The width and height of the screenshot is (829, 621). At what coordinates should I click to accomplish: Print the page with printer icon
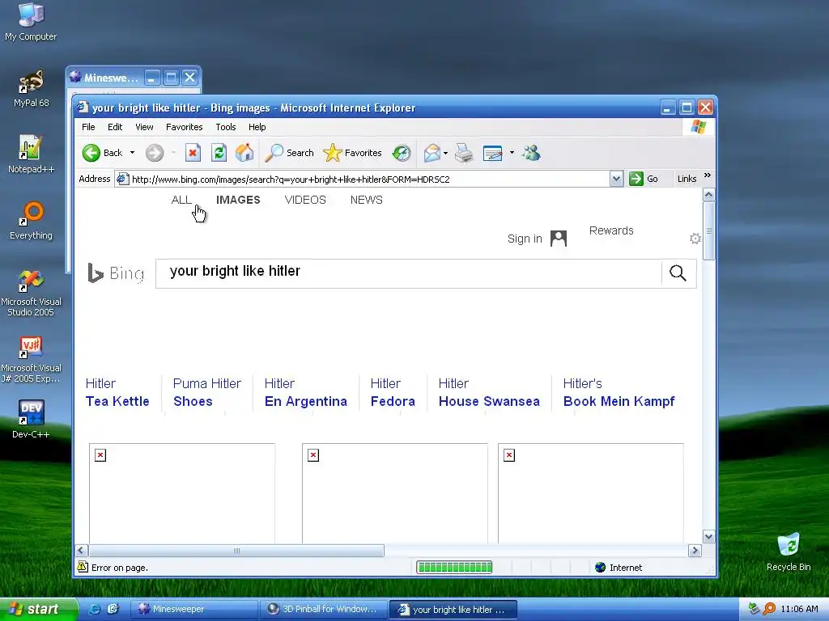point(464,153)
